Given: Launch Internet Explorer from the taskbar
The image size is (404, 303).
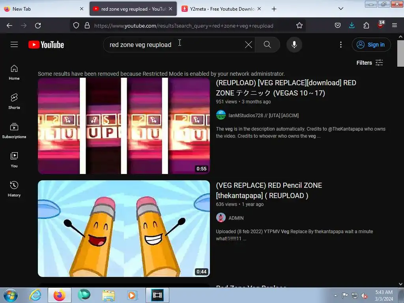Looking at the screenshot, I should [35, 295].
